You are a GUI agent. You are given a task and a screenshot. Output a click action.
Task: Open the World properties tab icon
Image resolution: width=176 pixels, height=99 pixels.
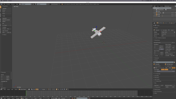pos(162,23)
